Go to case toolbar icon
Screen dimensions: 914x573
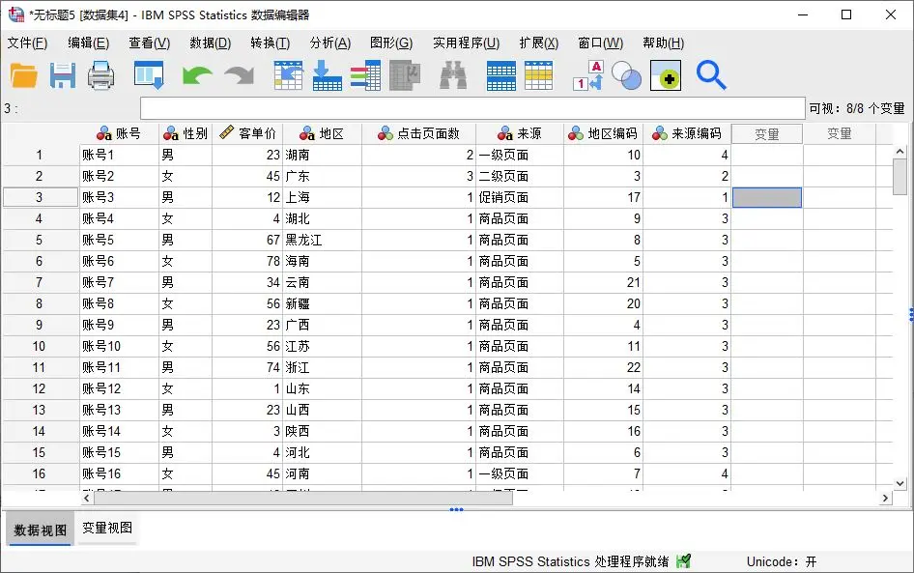tap(289, 75)
